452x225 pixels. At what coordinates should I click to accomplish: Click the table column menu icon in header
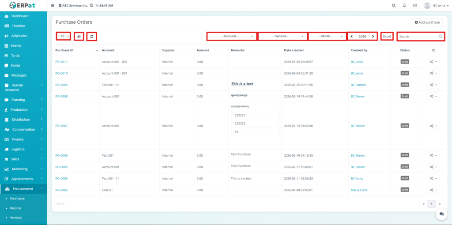(x=433, y=50)
